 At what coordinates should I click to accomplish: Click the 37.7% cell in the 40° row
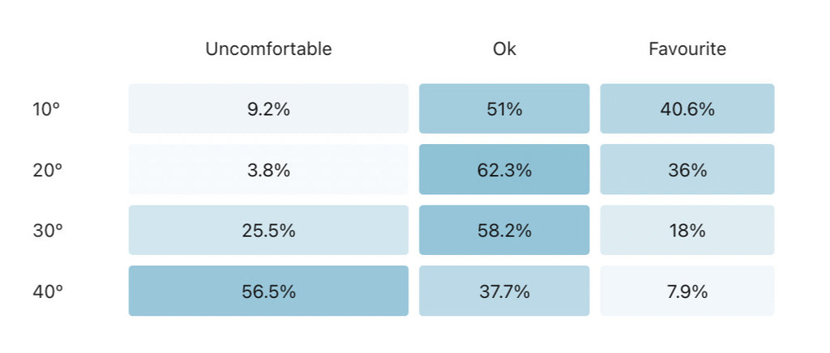[x=504, y=291]
